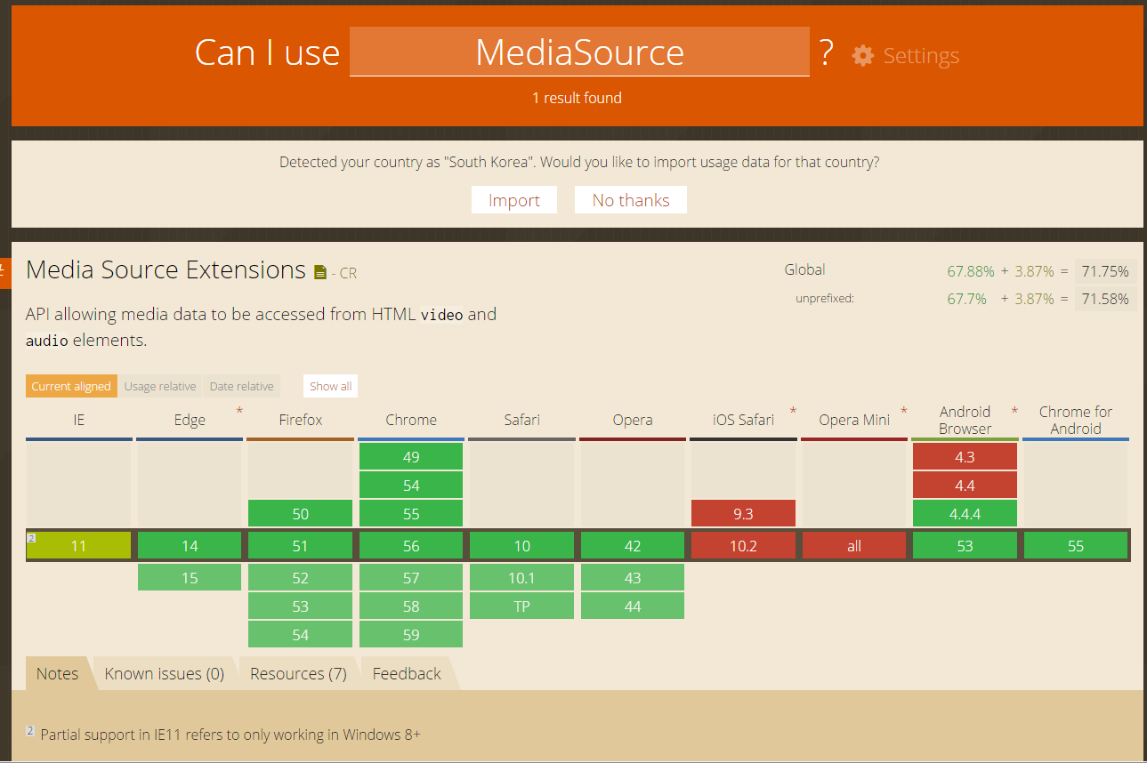Viewport: 1147px width, 763px height.
Task: Select the Opera 42 cell
Action: [633, 546]
